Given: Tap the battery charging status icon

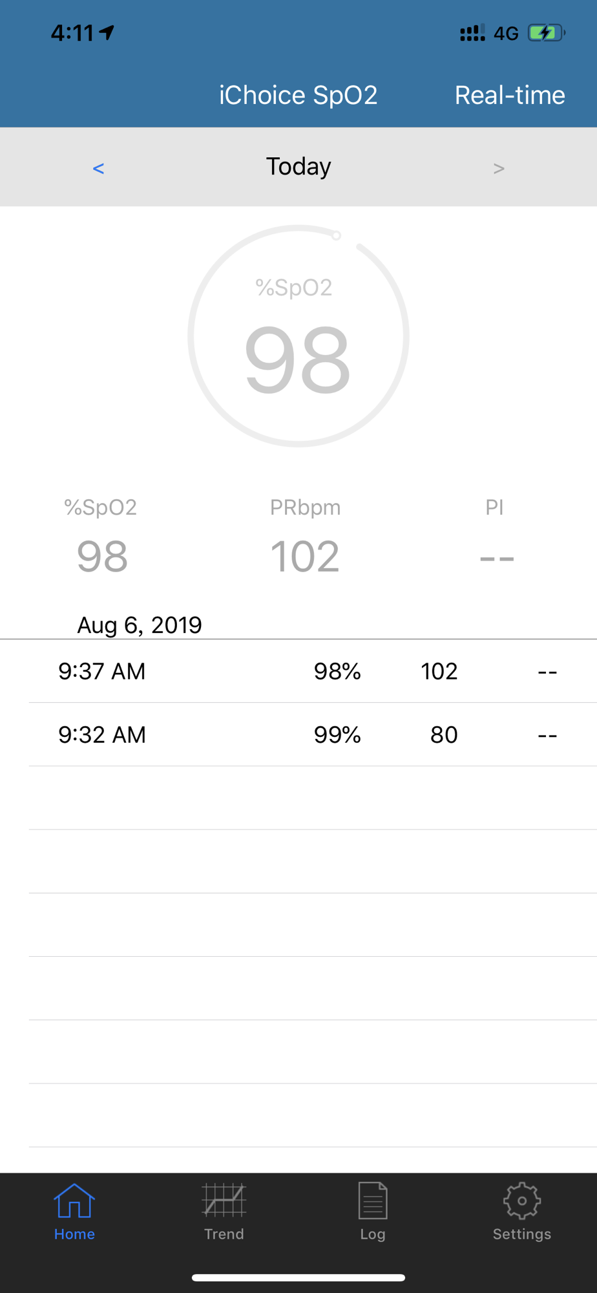Looking at the screenshot, I should 547,33.
